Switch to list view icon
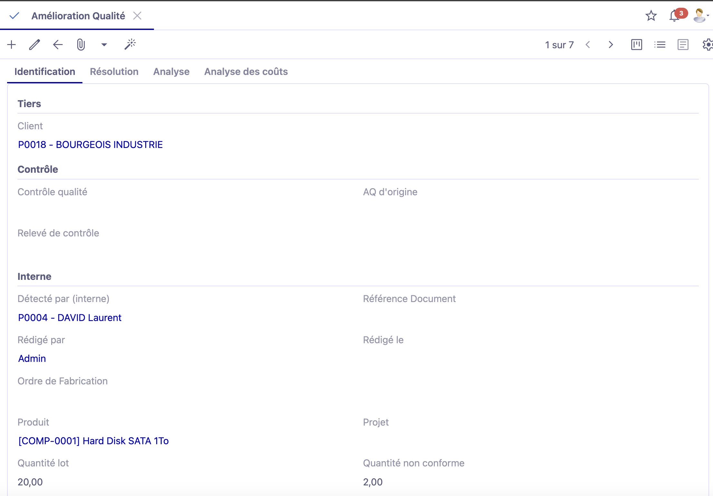This screenshot has height=496, width=713. point(660,45)
